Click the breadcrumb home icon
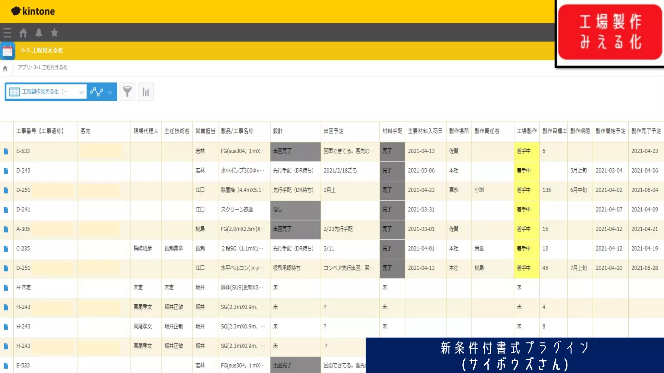664x373 pixels. click(5, 68)
